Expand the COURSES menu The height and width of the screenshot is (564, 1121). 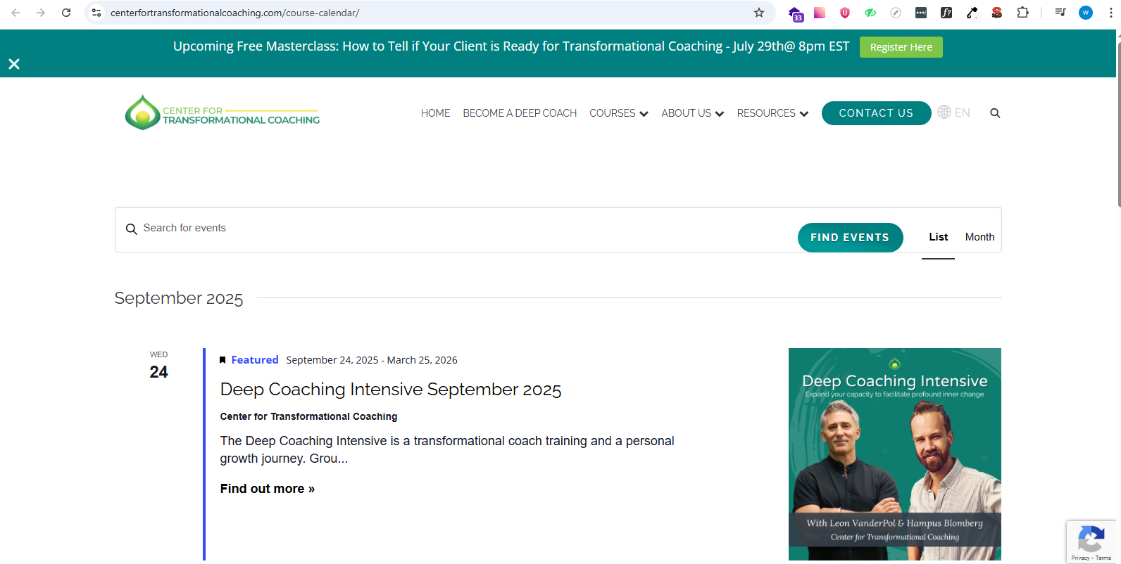tap(618, 113)
